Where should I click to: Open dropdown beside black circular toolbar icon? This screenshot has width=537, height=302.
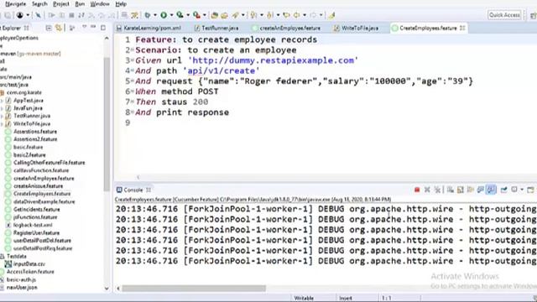click(x=28, y=15)
